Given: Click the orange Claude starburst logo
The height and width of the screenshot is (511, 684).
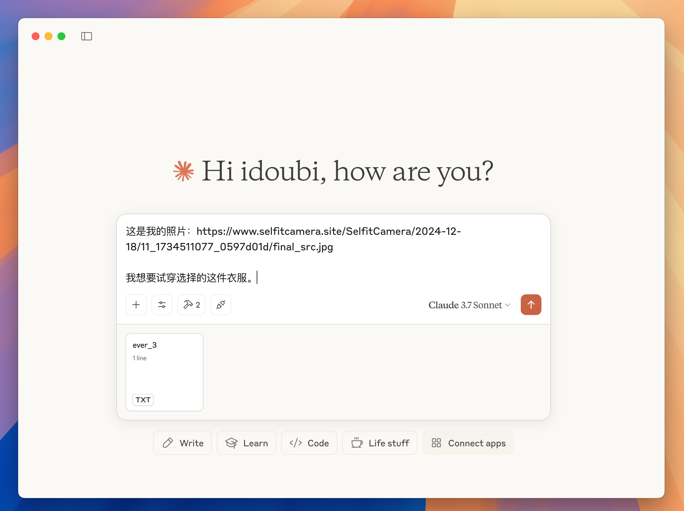Looking at the screenshot, I should click(x=183, y=171).
